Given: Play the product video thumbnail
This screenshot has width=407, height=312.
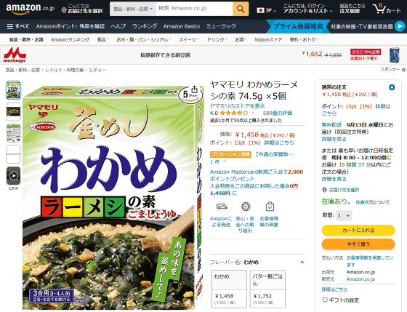Looking at the screenshot, I should (13, 176).
